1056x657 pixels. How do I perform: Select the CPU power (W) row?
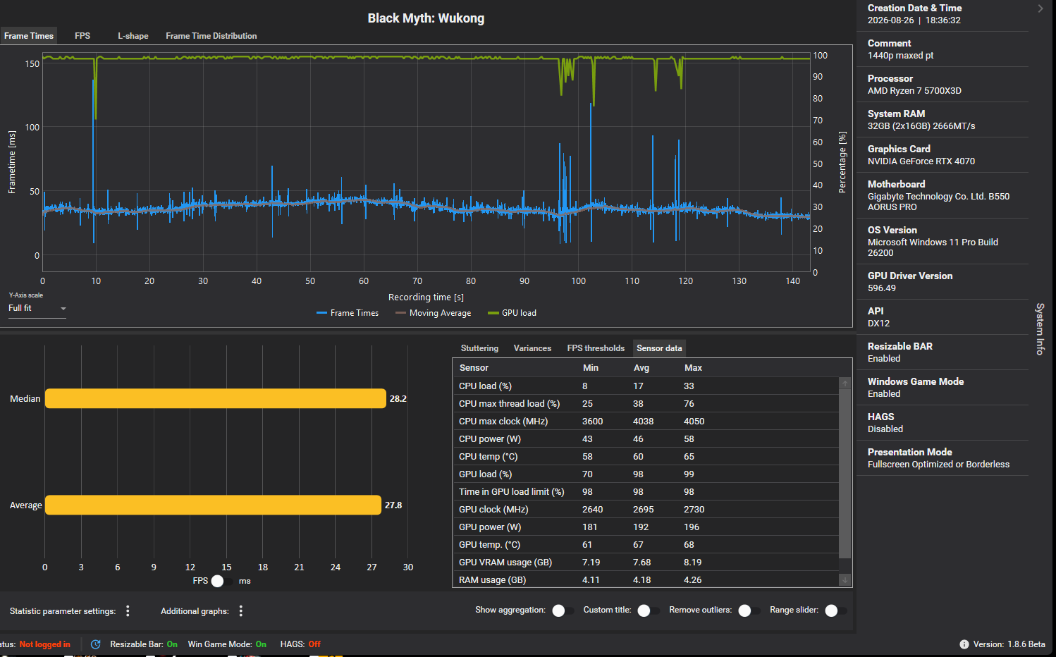(646, 438)
